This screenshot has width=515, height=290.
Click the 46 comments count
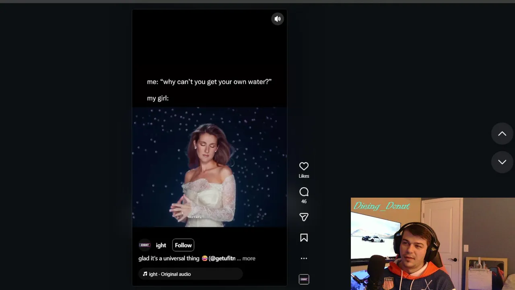point(304,201)
